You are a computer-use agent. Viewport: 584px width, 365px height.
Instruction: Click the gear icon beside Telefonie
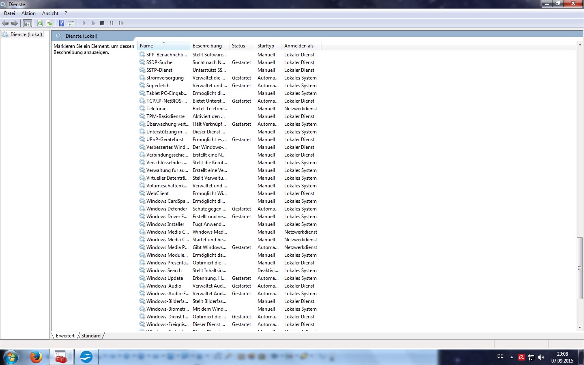pos(142,108)
